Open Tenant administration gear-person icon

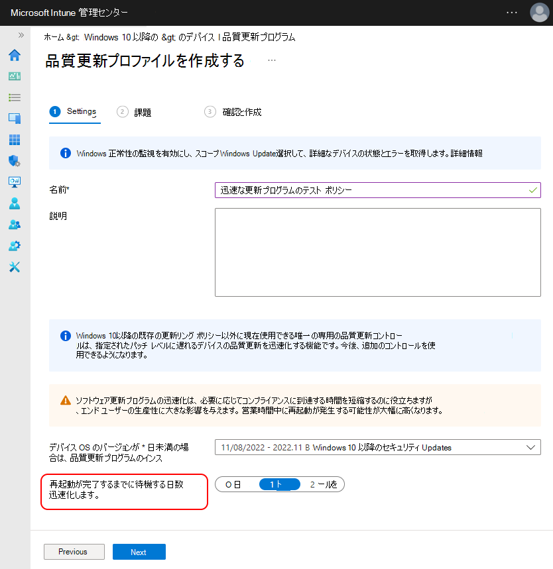pos(15,246)
